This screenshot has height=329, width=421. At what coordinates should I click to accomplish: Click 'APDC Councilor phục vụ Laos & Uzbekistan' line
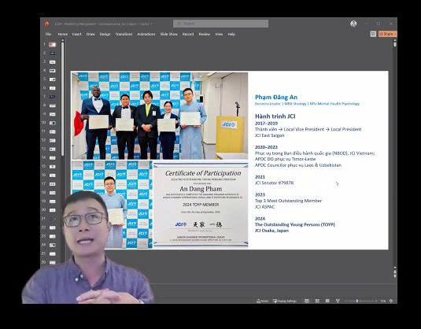pos(298,165)
